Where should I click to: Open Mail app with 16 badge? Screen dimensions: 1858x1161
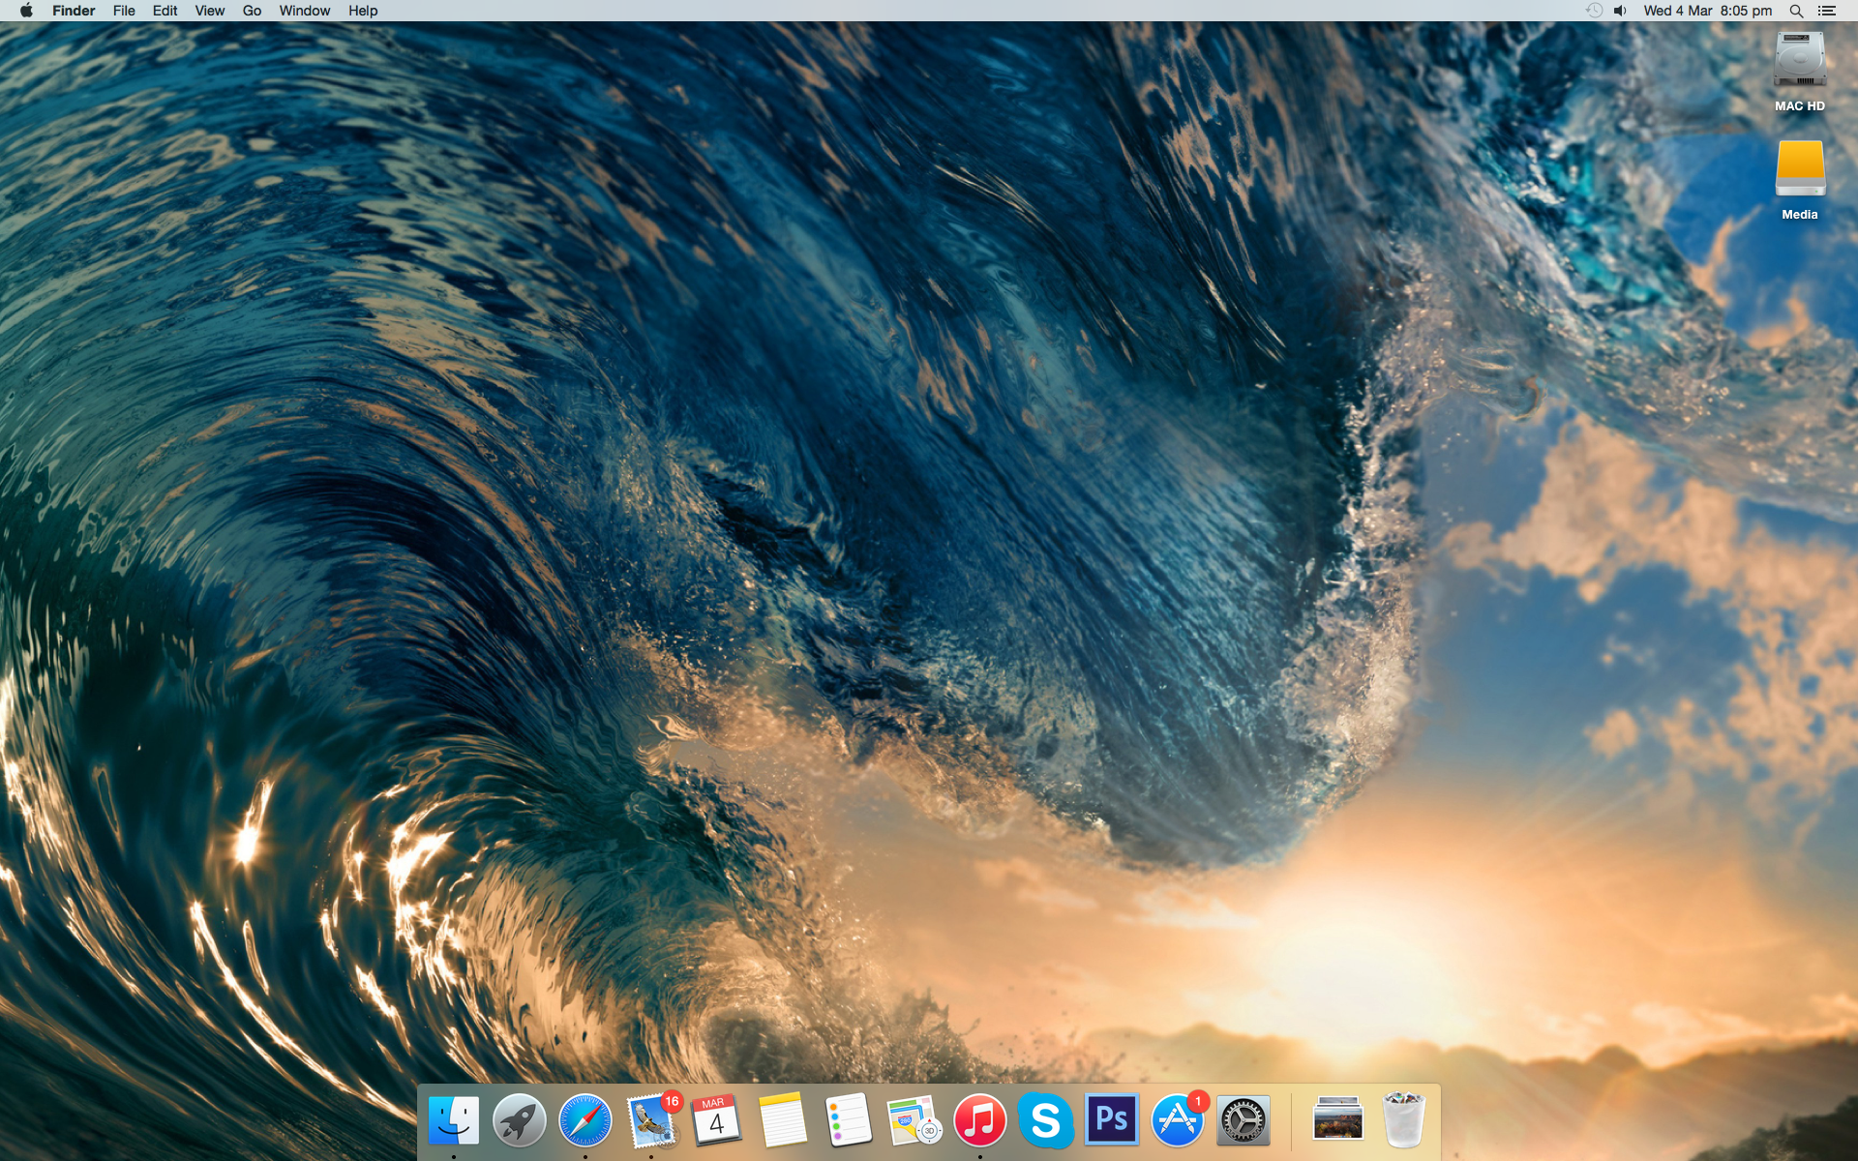651,1120
